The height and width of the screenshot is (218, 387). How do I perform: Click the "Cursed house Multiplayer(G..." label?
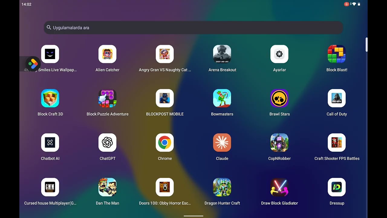coord(50,203)
